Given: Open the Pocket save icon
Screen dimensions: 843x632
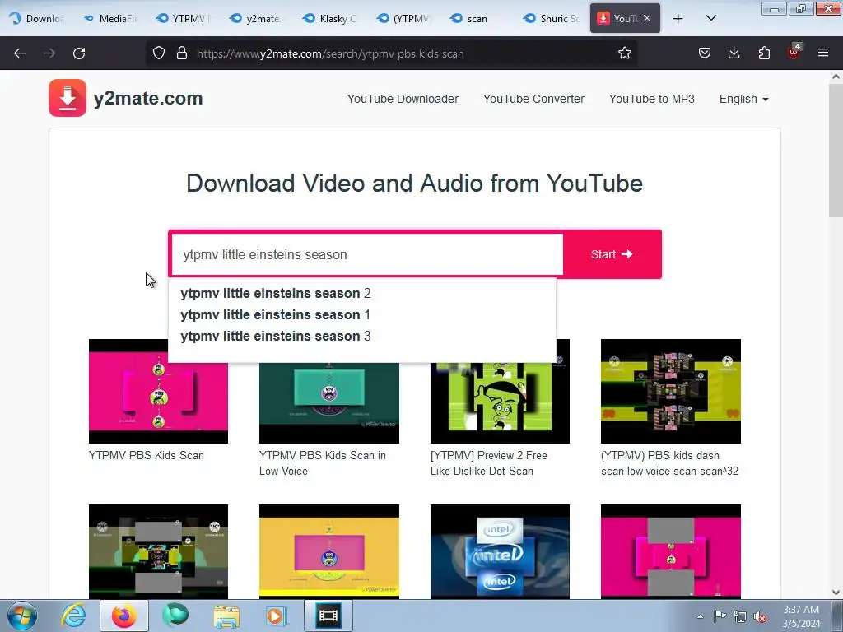Looking at the screenshot, I should coord(705,53).
